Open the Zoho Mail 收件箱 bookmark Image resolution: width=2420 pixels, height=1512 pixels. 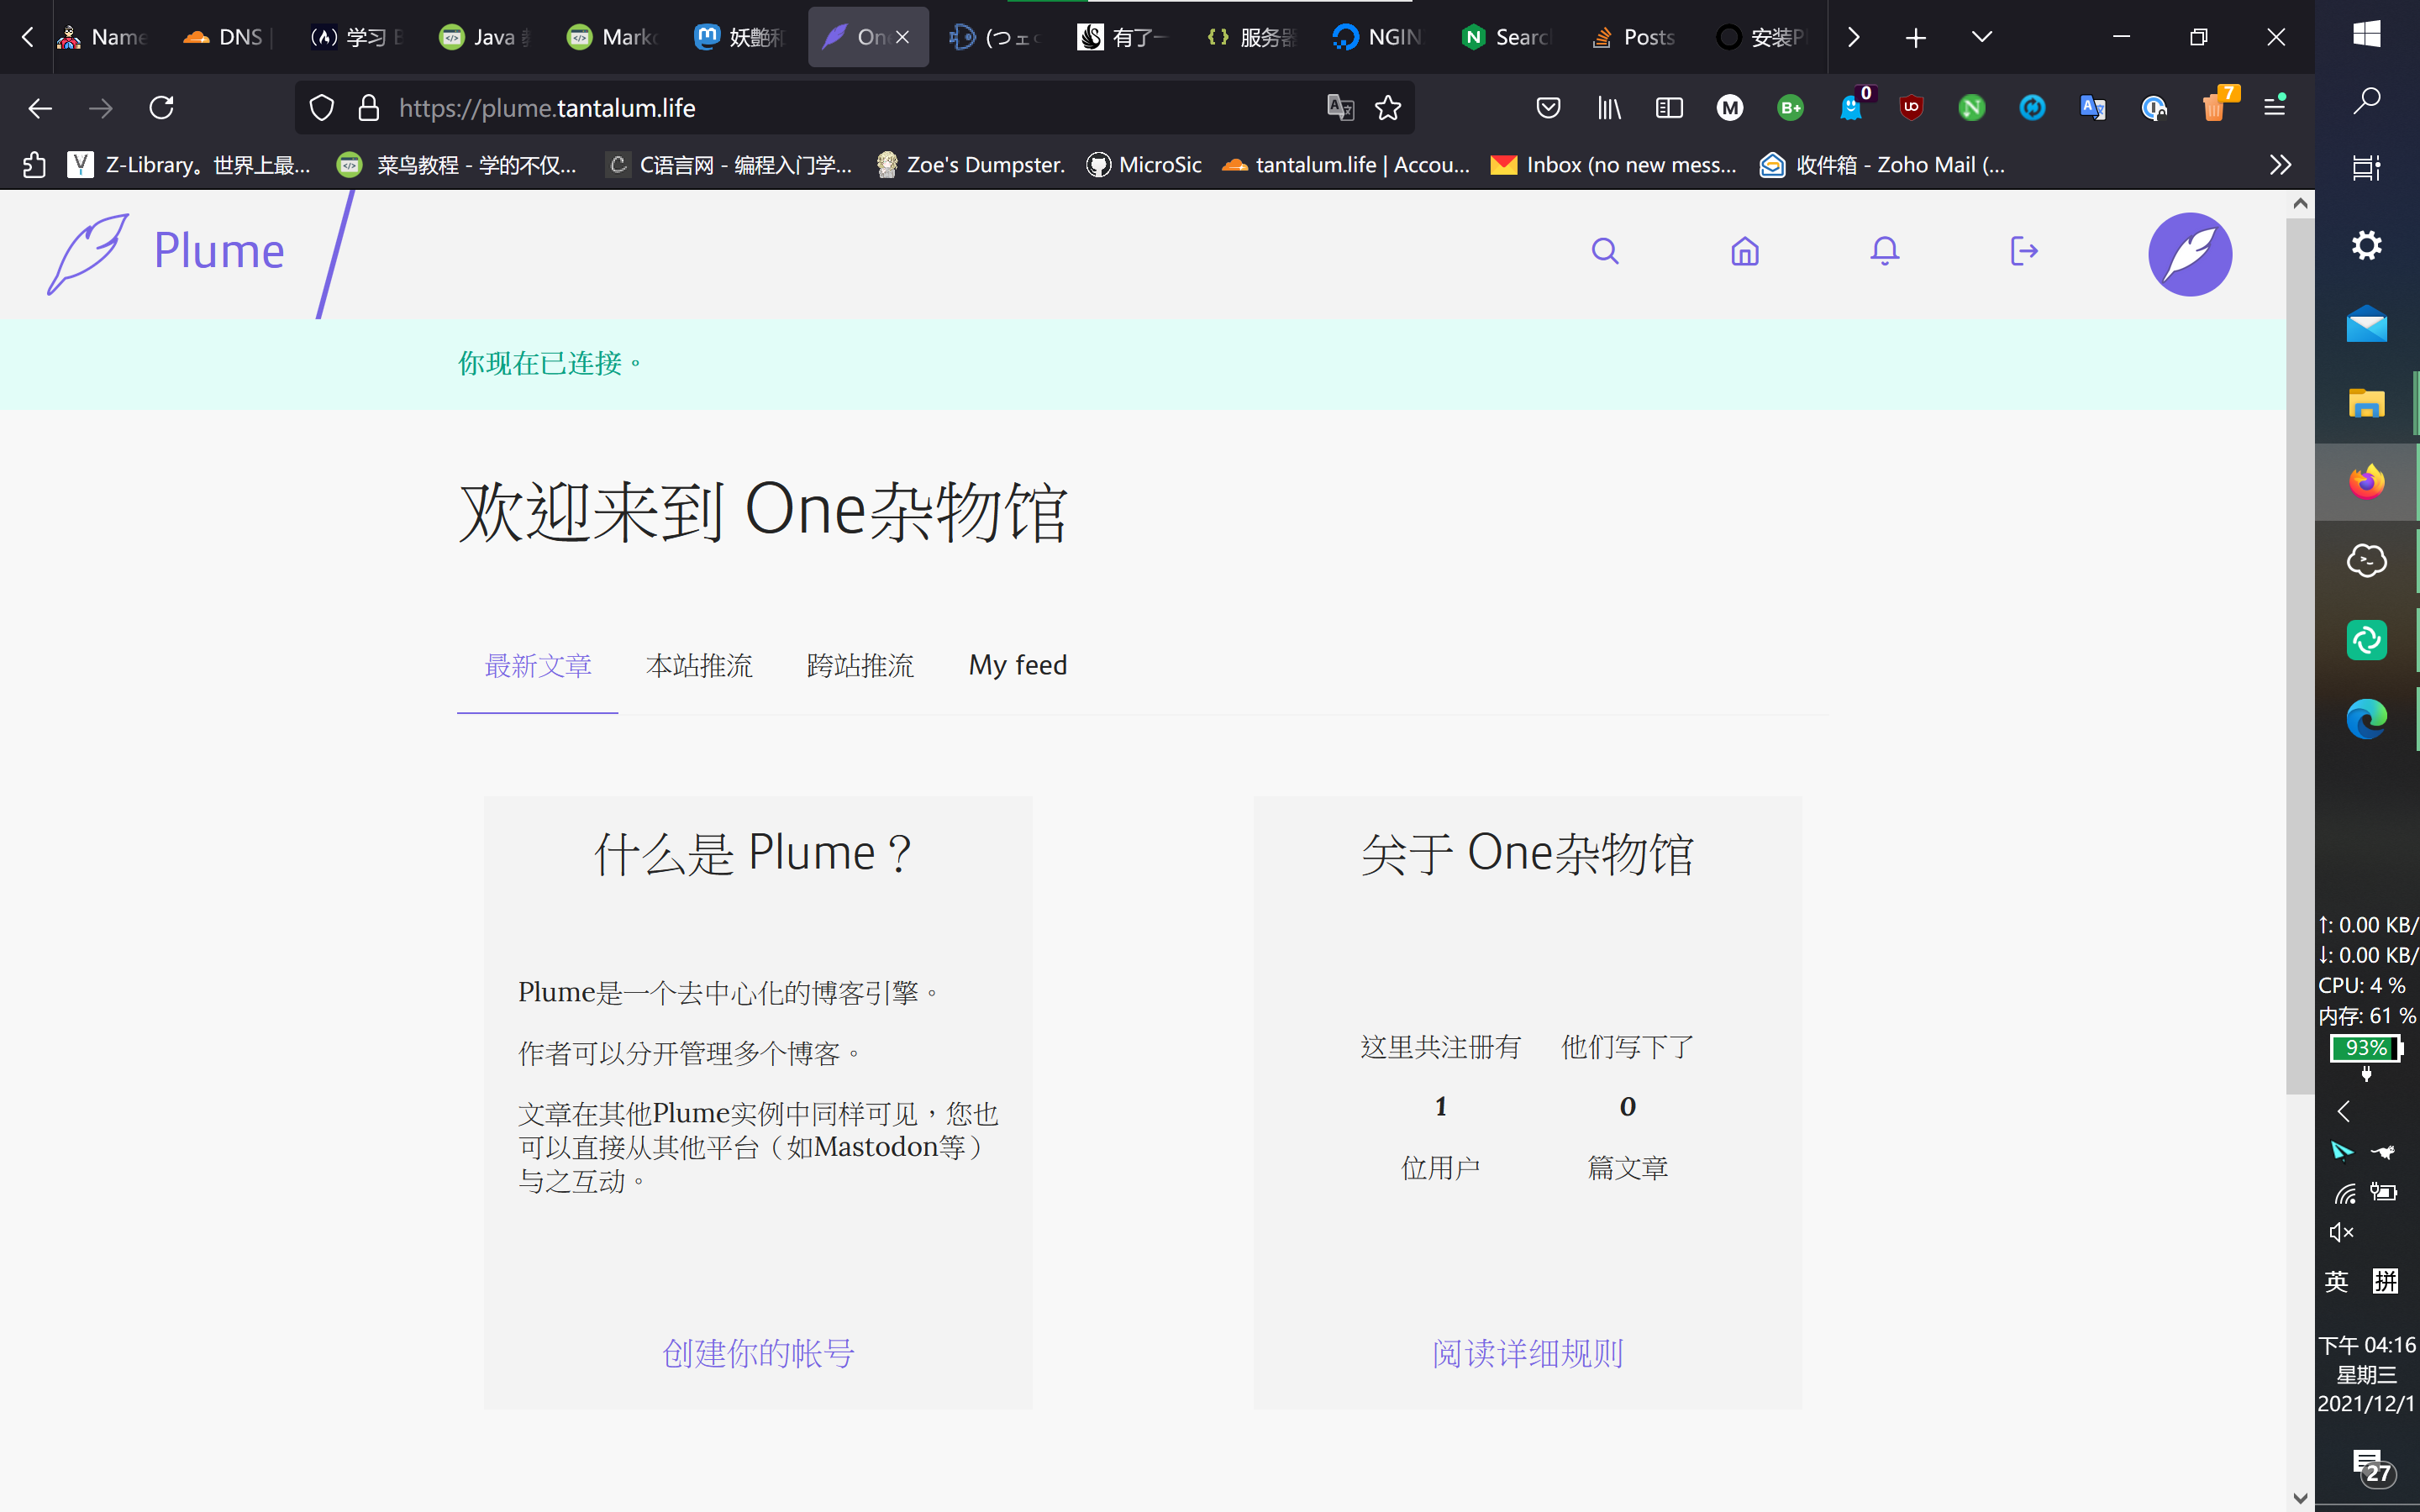[1883, 165]
